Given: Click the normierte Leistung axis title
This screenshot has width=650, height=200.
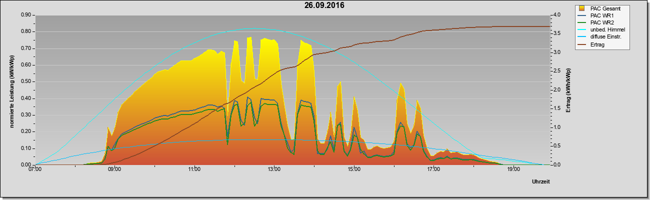Looking at the screenshot, I should pos(11,90).
